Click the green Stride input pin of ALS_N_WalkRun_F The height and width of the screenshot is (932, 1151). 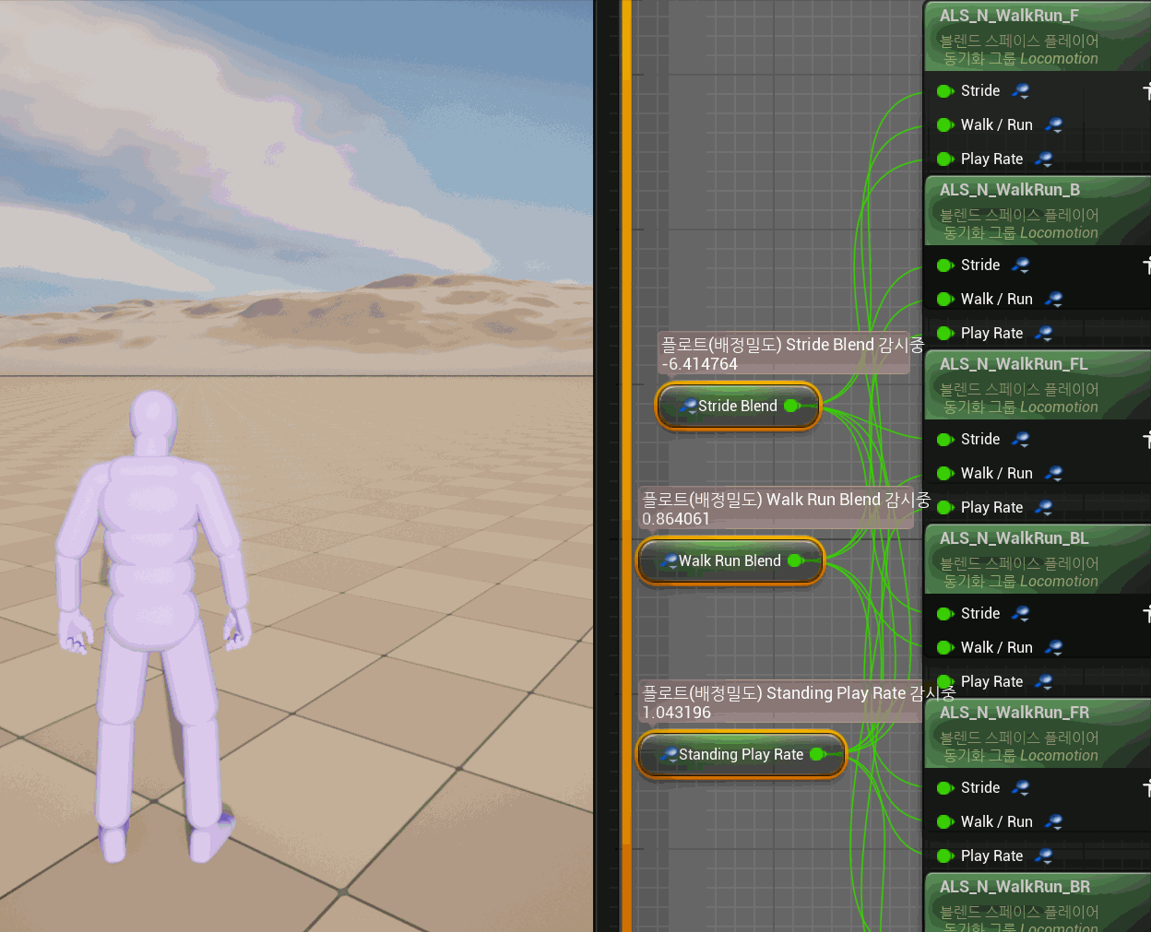[x=944, y=91]
